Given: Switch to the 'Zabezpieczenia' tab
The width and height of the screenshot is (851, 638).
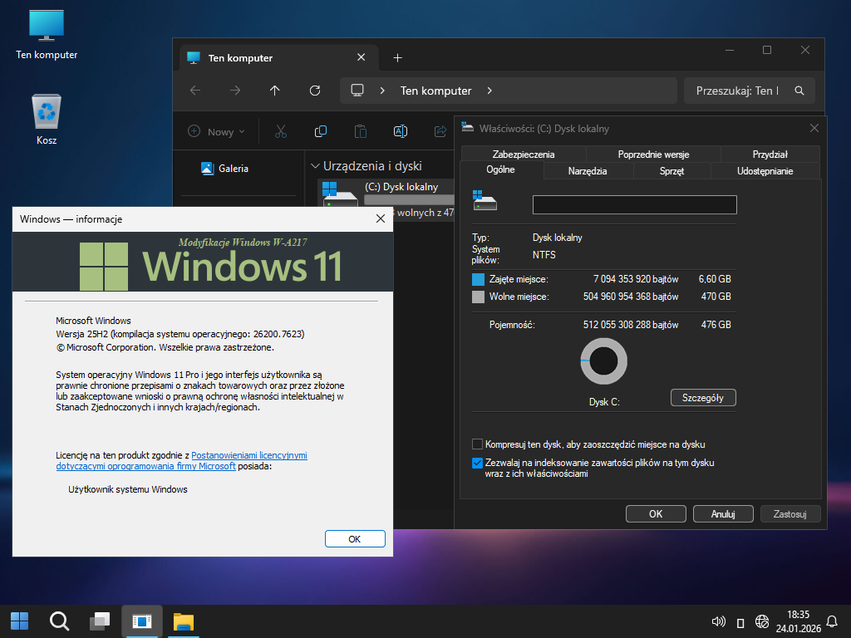Looking at the screenshot, I should [523, 154].
